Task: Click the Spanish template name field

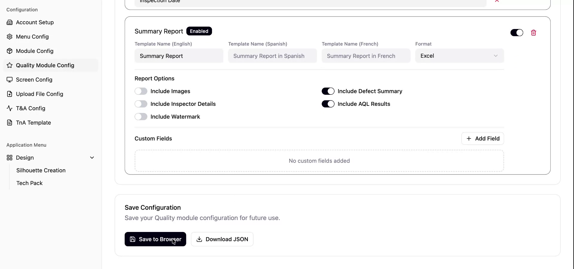Action: click(x=272, y=56)
